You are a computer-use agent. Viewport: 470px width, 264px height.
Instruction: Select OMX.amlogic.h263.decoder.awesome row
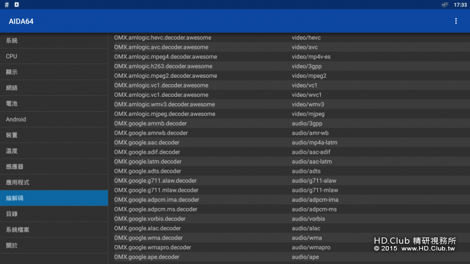(292, 67)
